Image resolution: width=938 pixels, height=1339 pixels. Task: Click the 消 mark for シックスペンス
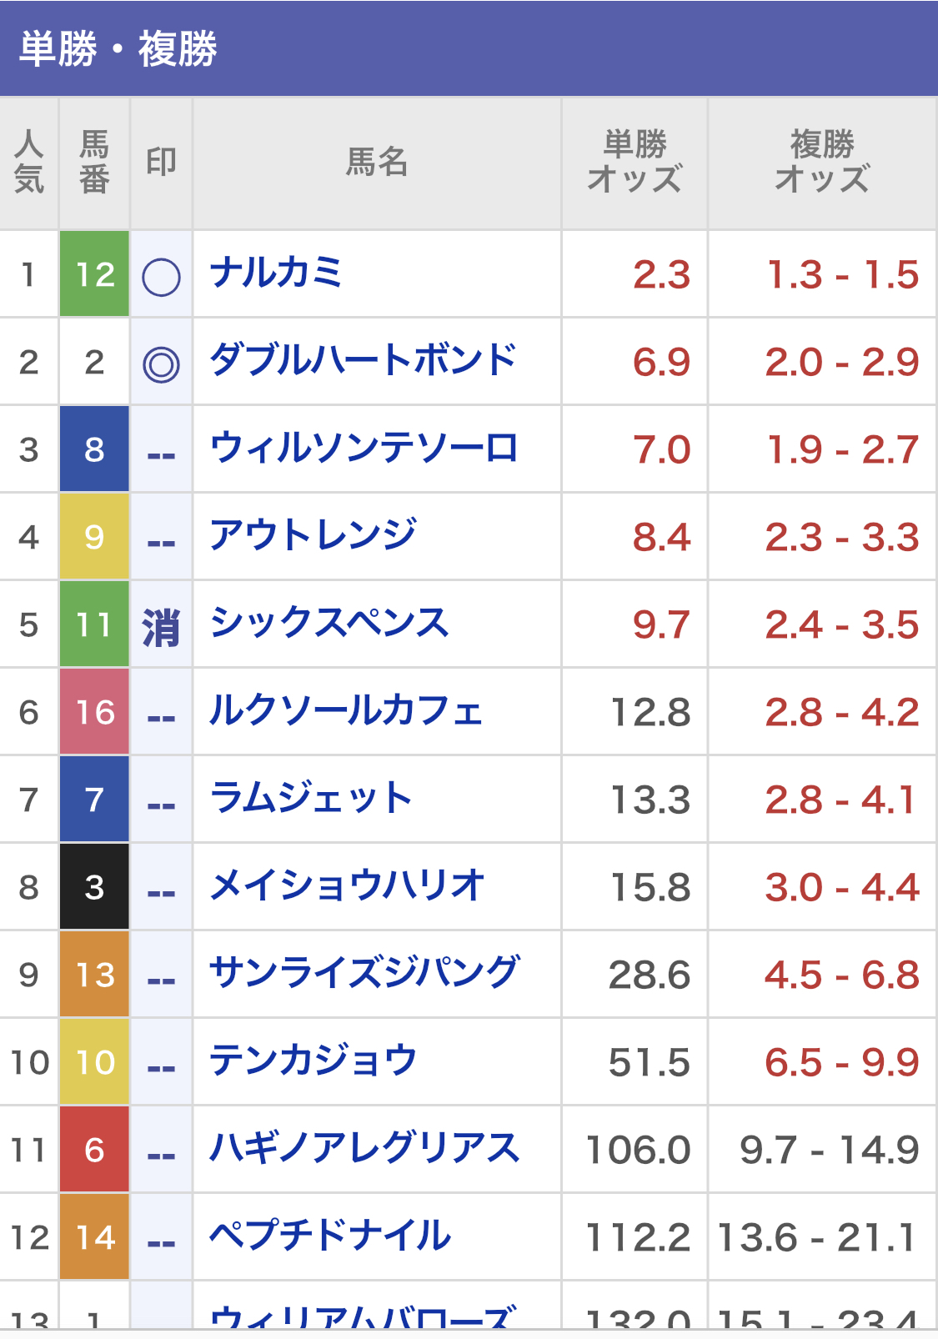point(161,626)
